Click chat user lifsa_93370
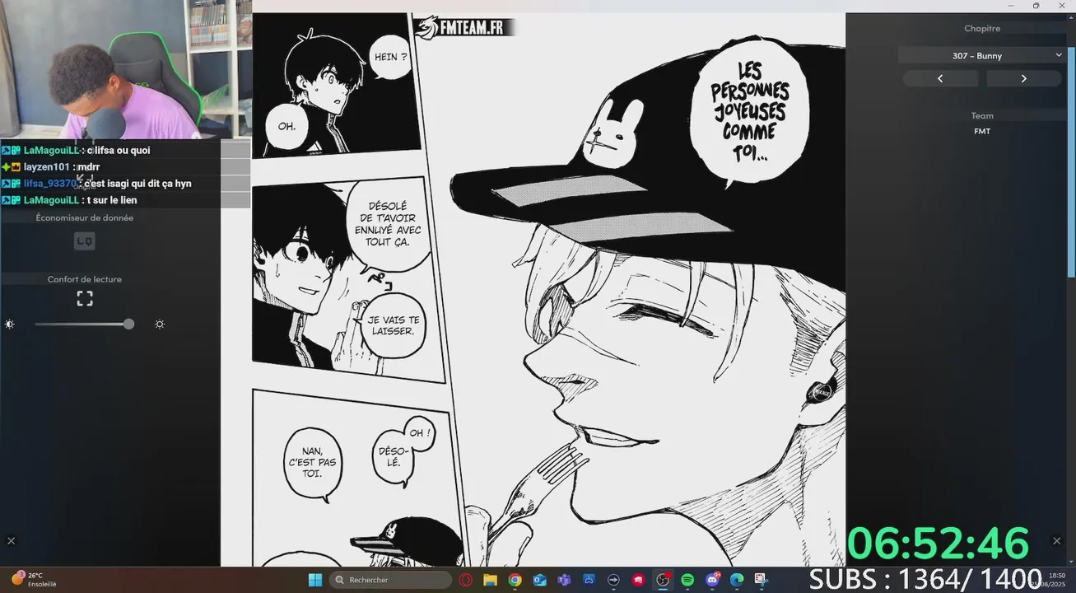Screen dimensions: 1076x593 49,184
